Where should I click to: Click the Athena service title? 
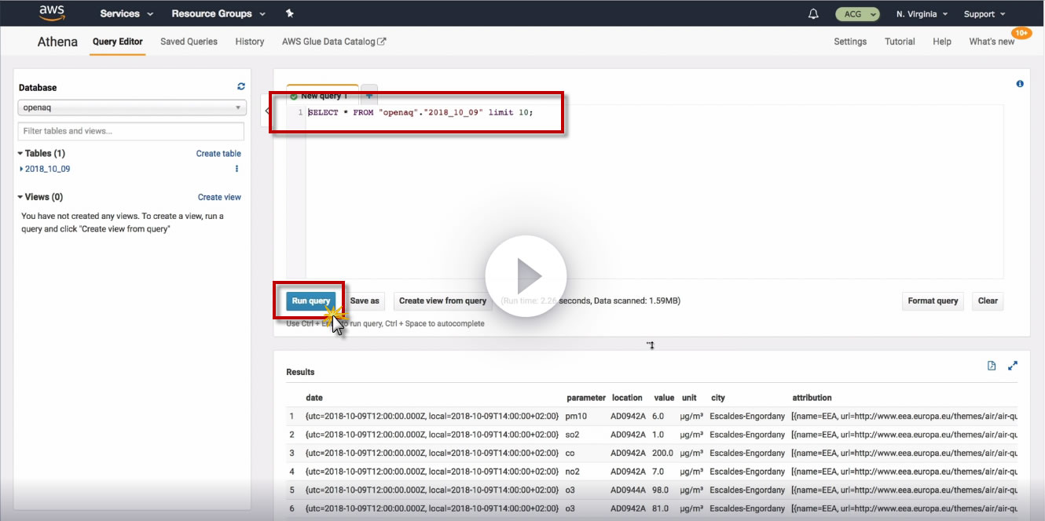(57, 42)
